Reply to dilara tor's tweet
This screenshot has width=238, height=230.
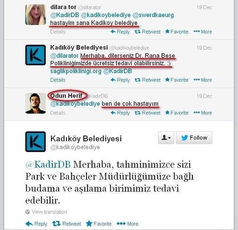(x=120, y=32)
